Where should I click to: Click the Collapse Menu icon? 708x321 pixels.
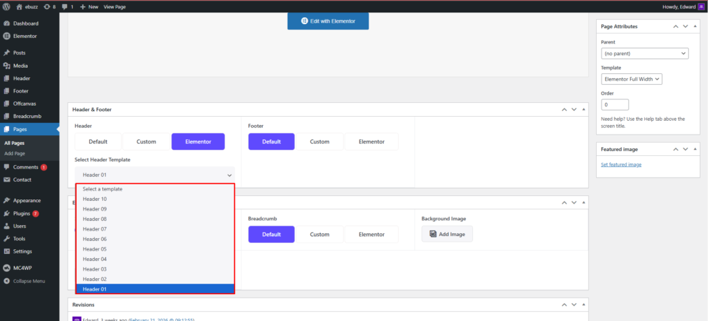click(x=6, y=281)
